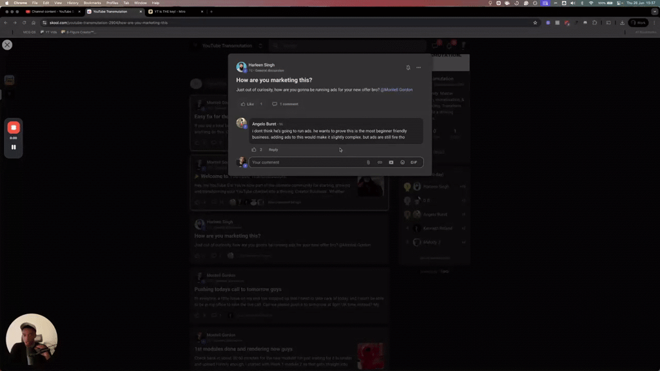Open the Window menu
This screenshot has height=371, width=660.
click(x=140, y=3)
